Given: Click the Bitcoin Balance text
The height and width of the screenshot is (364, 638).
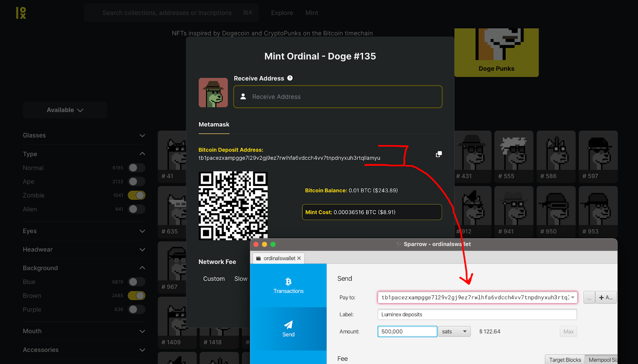Looking at the screenshot, I should click(x=351, y=190).
